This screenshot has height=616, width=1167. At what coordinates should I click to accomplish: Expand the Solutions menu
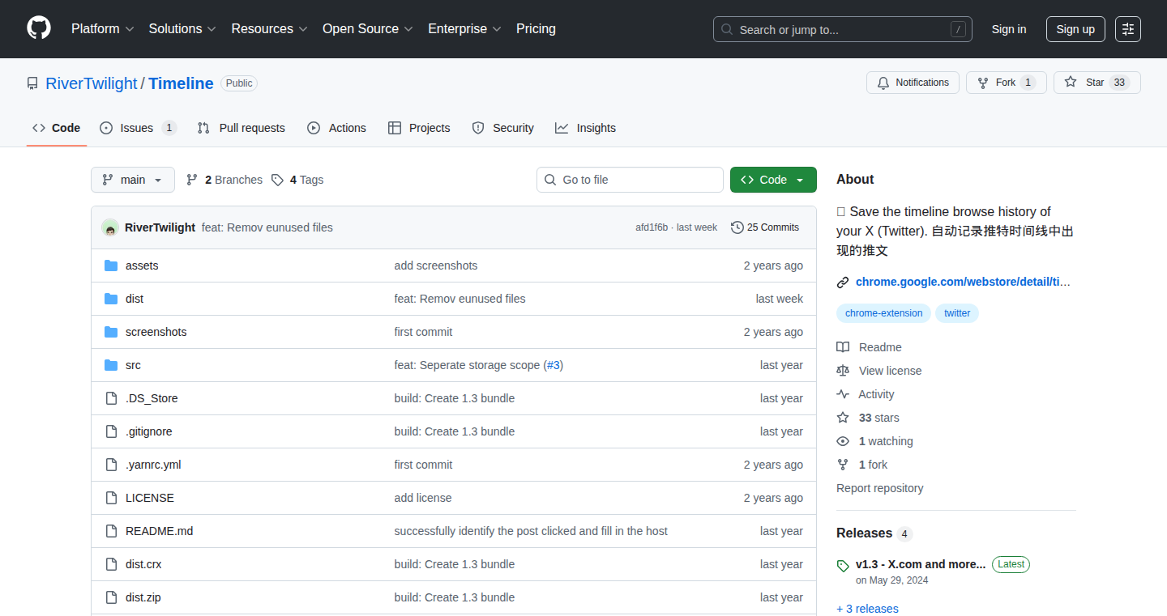[x=182, y=28]
